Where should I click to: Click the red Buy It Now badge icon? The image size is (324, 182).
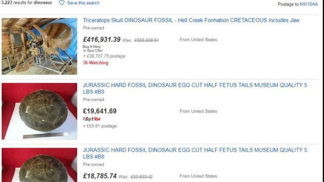click(x=92, y=119)
